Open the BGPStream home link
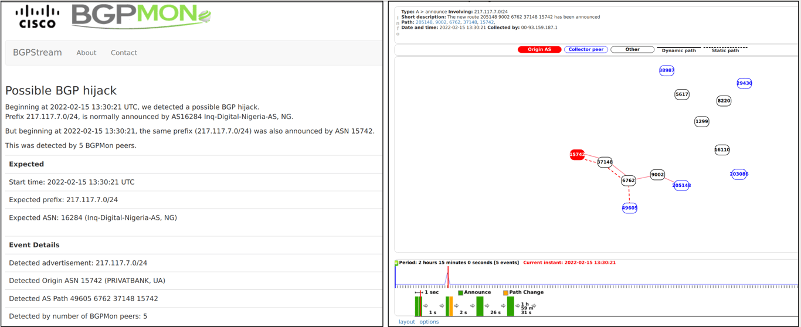Image resolution: width=801 pixels, height=327 pixels. click(37, 53)
